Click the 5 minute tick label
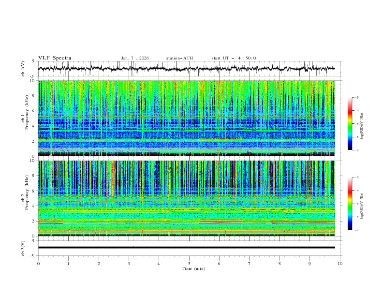The width and height of the screenshot is (383, 296). 189,263
